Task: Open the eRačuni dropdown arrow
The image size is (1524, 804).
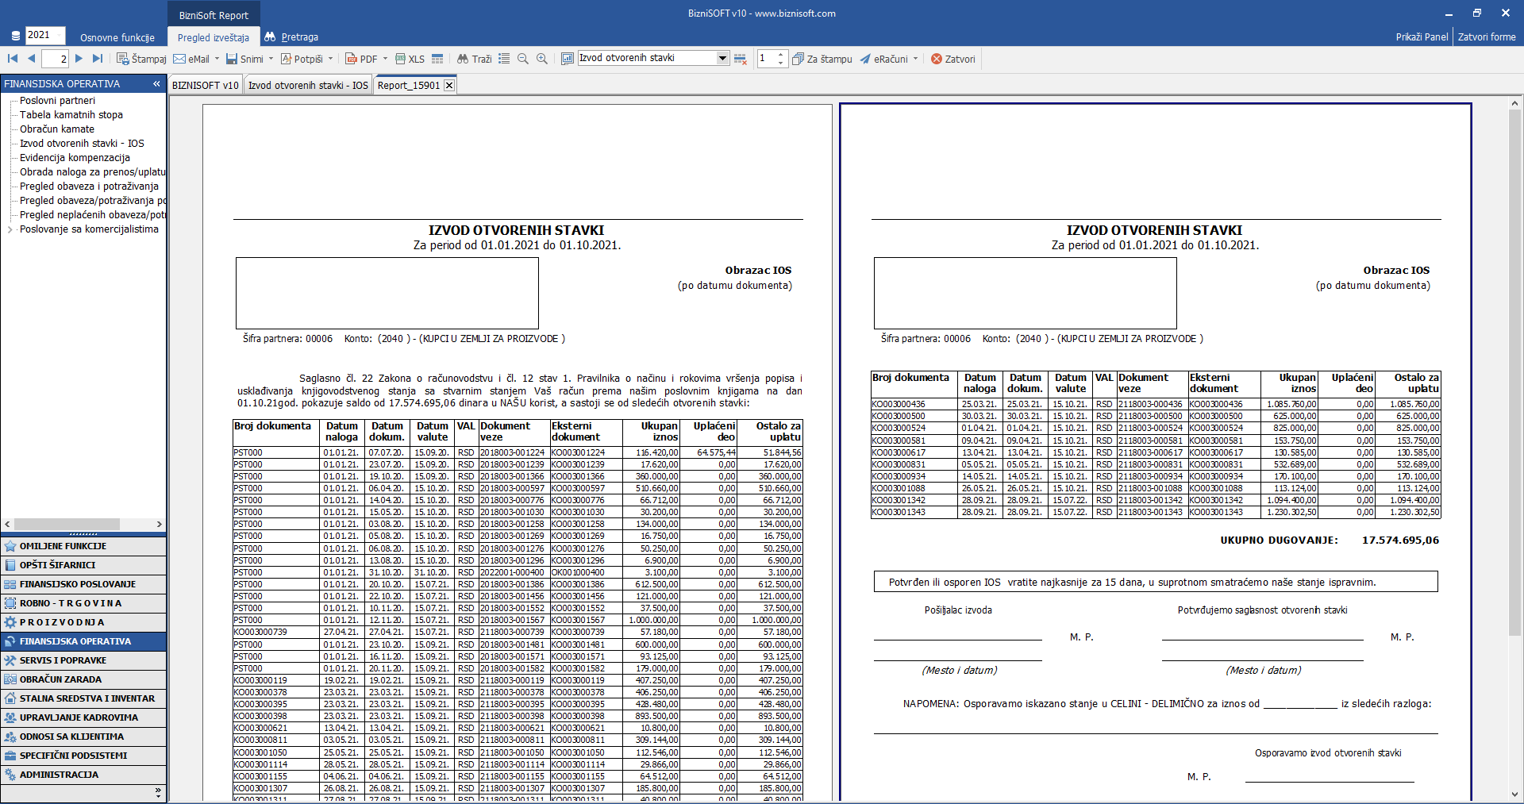Action: tap(915, 59)
